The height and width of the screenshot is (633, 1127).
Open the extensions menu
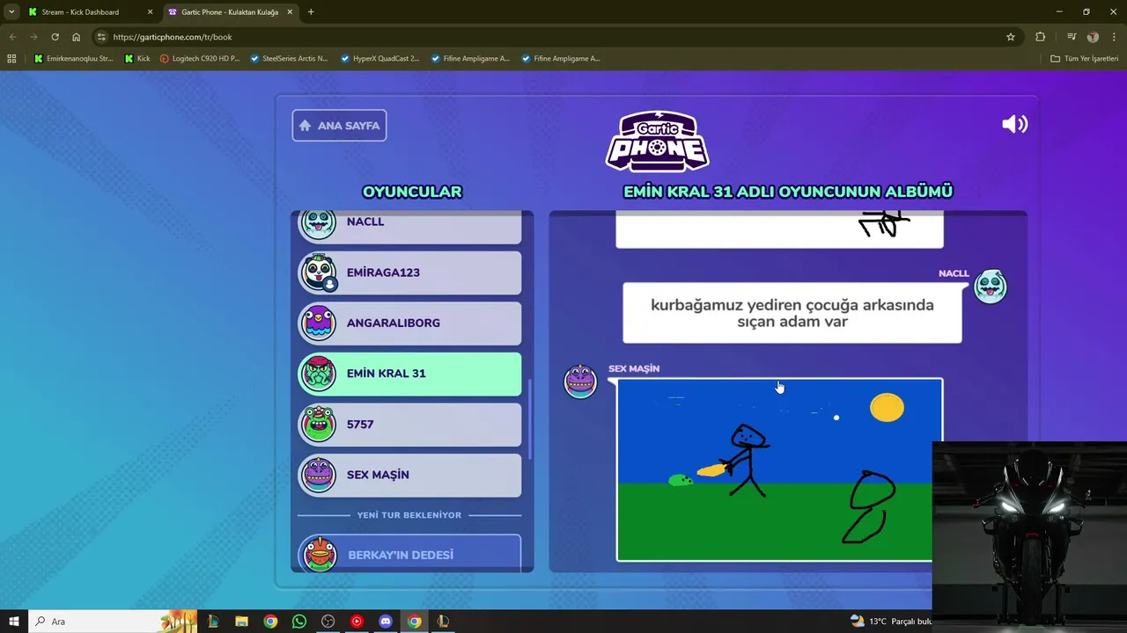click(x=1041, y=37)
